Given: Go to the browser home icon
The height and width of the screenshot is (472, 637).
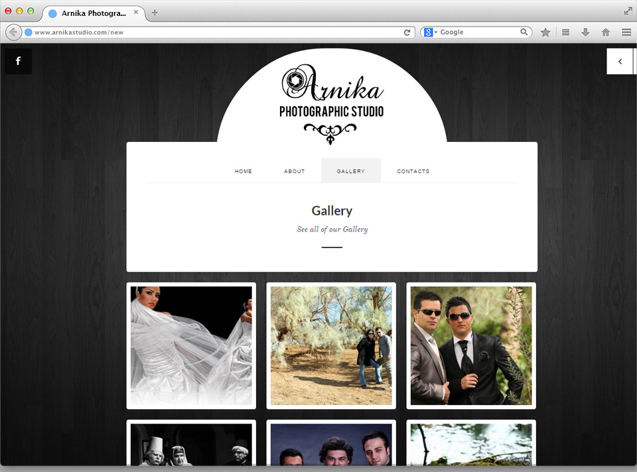Looking at the screenshot, I should [x=605, y=32].
